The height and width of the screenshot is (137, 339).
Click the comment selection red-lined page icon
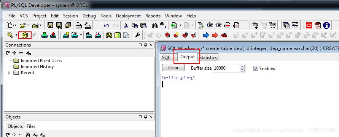click(227, 25)
